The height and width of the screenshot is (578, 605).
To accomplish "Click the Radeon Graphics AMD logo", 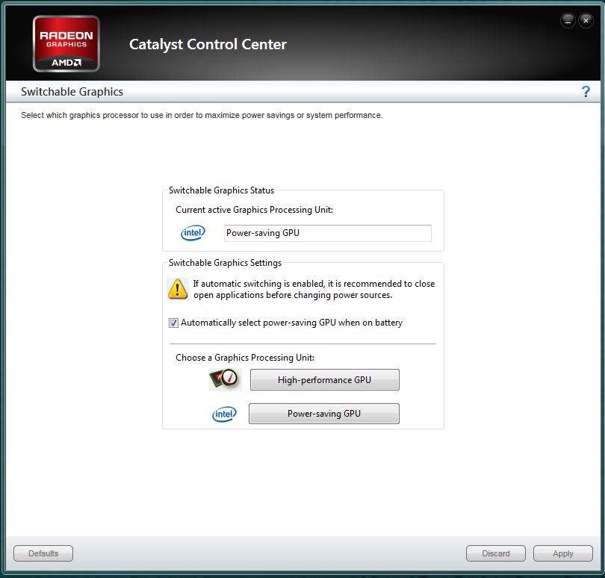I will coord(66,44).
